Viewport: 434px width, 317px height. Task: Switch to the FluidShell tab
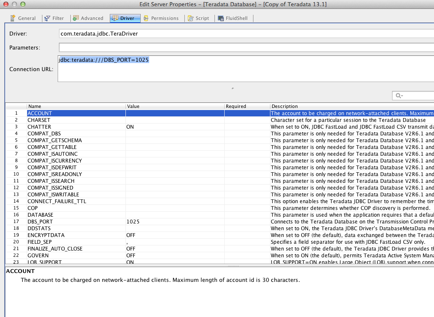pyautogui.click(x=236, y=18)
